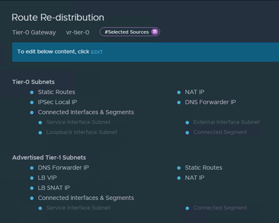Click the EDIT link in the banner
279x223 pixels.
(97, 52)
